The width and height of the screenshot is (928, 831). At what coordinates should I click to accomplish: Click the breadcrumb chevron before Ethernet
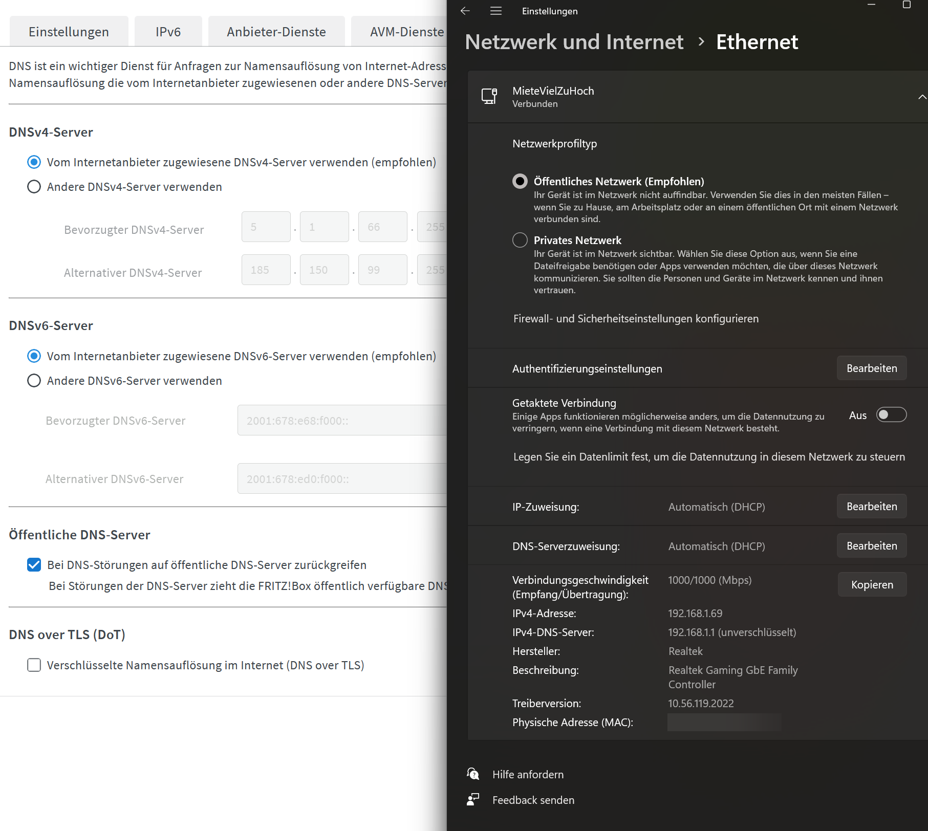point(701,42)
